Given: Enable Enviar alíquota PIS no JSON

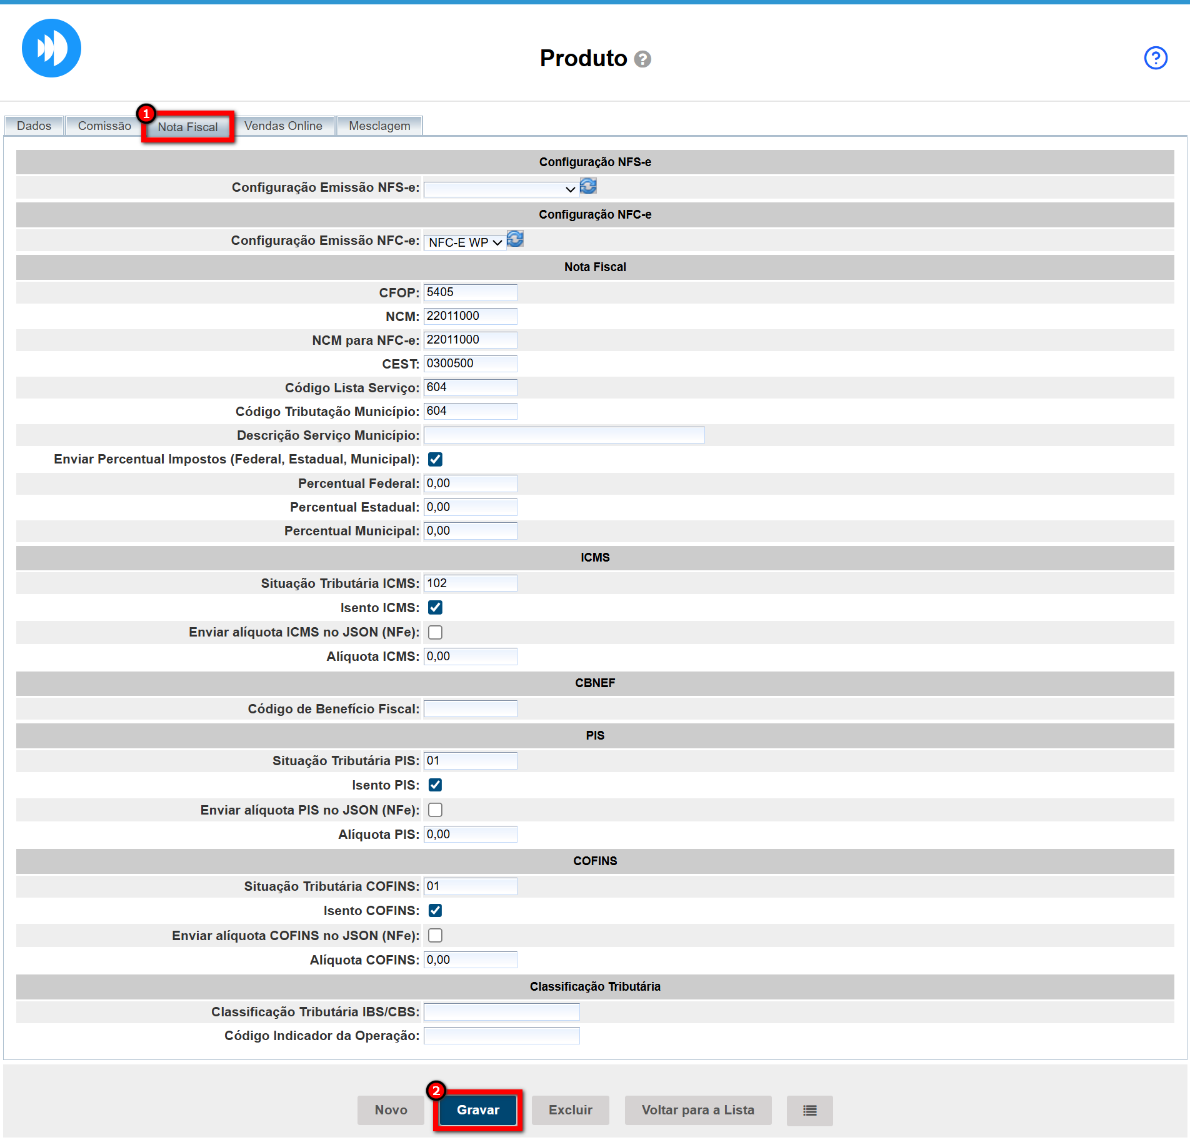Looking at the screenshot, I should [x=435, y=810].
